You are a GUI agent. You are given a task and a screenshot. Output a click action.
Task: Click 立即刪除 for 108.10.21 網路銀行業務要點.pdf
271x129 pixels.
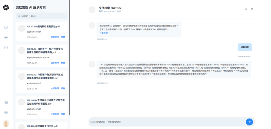pos(55,37)
